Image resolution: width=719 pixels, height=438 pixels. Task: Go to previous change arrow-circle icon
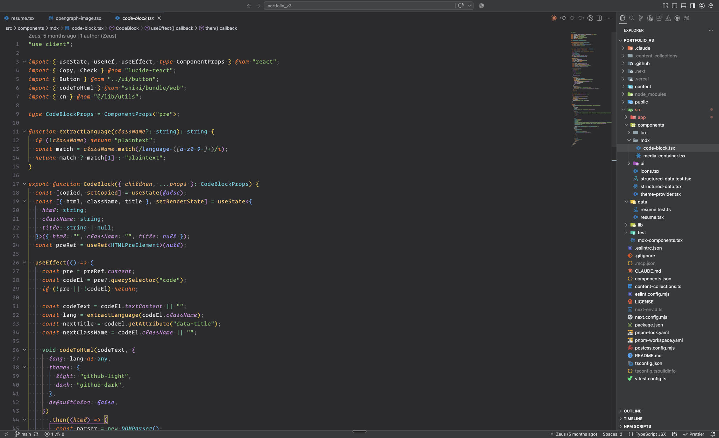coord(563,18)
